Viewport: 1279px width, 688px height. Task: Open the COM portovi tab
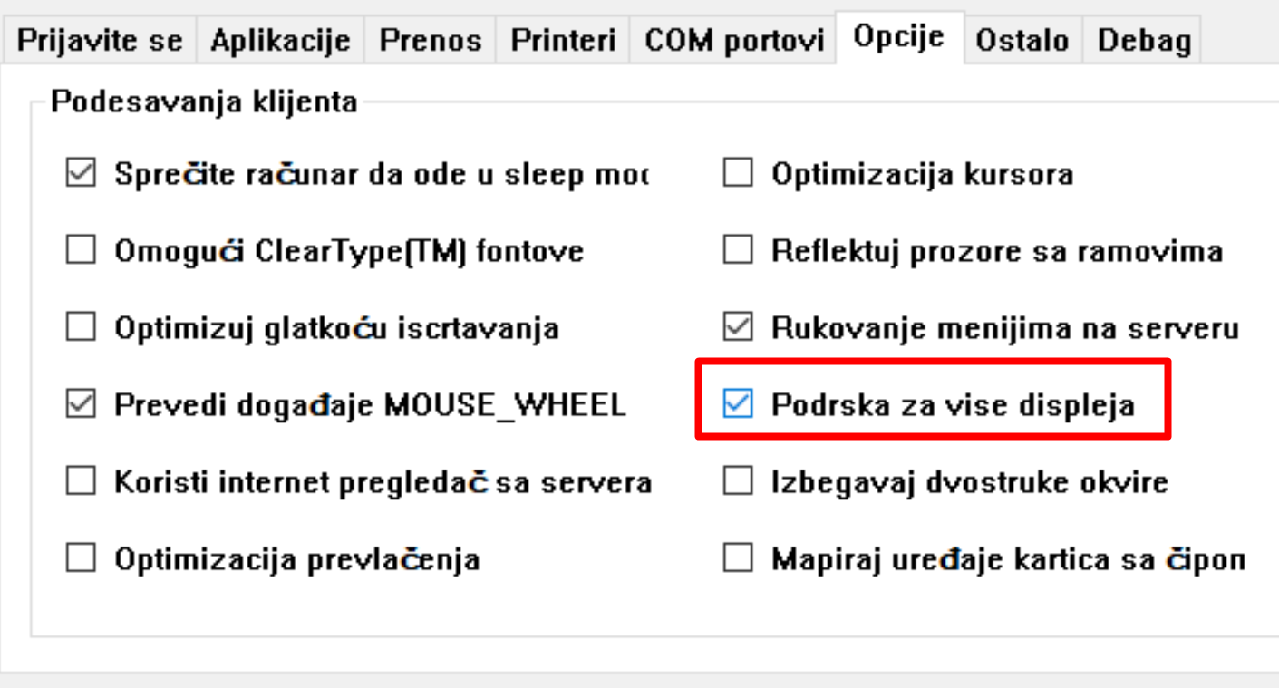pyautogui.click(x=734, y=40)
